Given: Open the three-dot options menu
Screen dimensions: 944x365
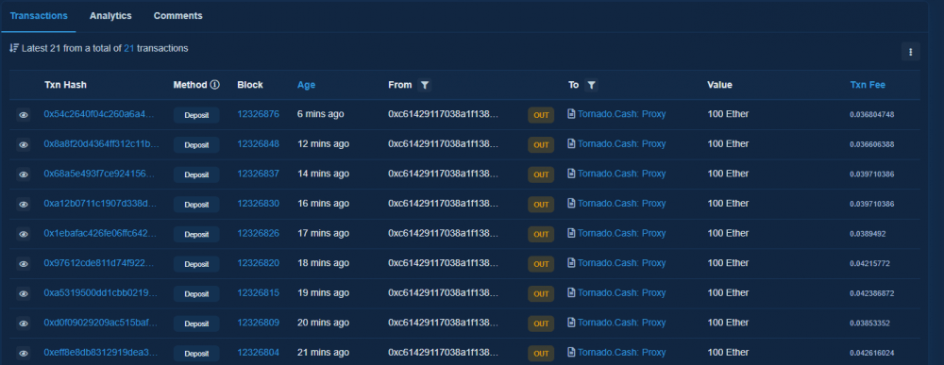Looking at the screenshot, I should [x=910, y=52].
